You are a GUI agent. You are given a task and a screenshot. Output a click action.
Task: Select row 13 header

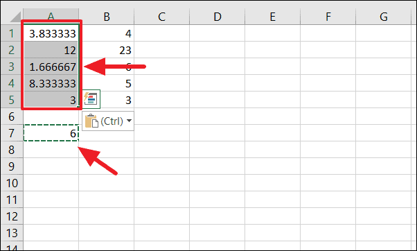[x=12, y=233]
